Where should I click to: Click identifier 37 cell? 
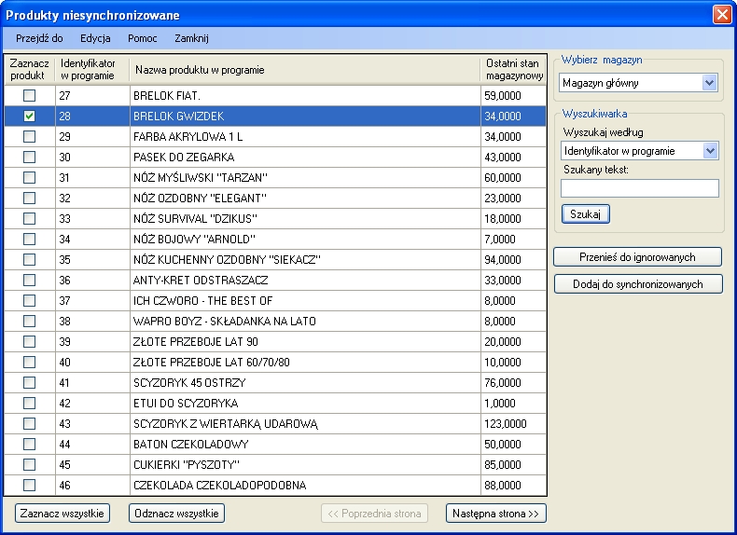92,301
